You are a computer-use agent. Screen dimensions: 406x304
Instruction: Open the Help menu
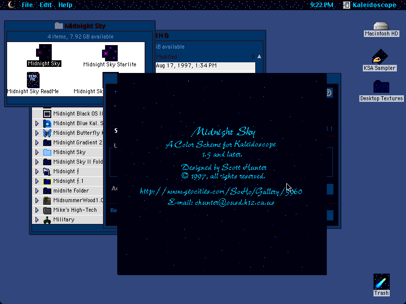(x=65, y=5)
